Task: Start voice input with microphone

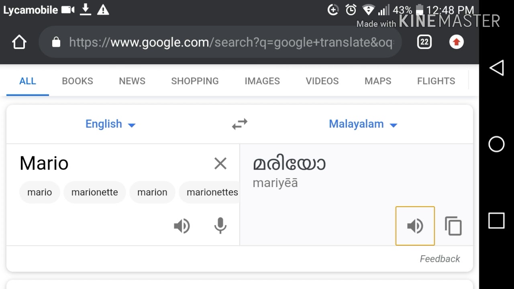Action: 220,226
